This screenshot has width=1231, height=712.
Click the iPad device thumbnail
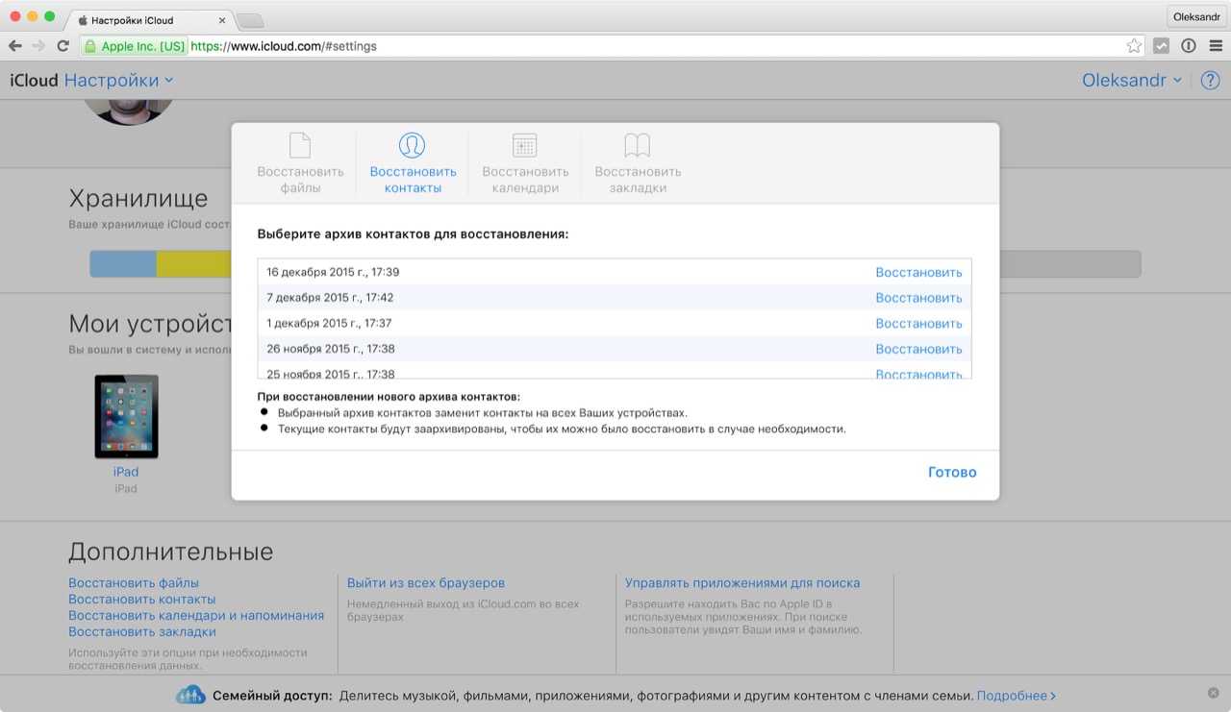(126, 417)
